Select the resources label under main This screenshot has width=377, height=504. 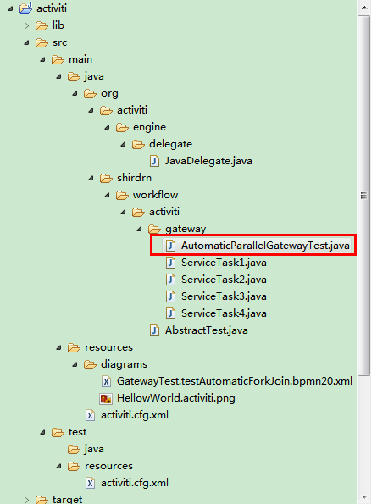point(108,347)
